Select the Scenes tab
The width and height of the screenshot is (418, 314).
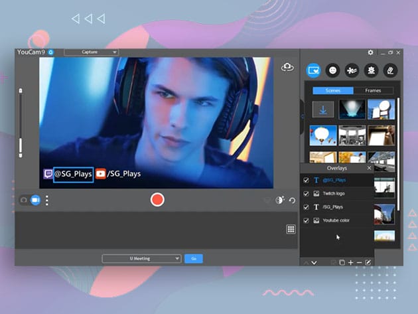(333, 90)
